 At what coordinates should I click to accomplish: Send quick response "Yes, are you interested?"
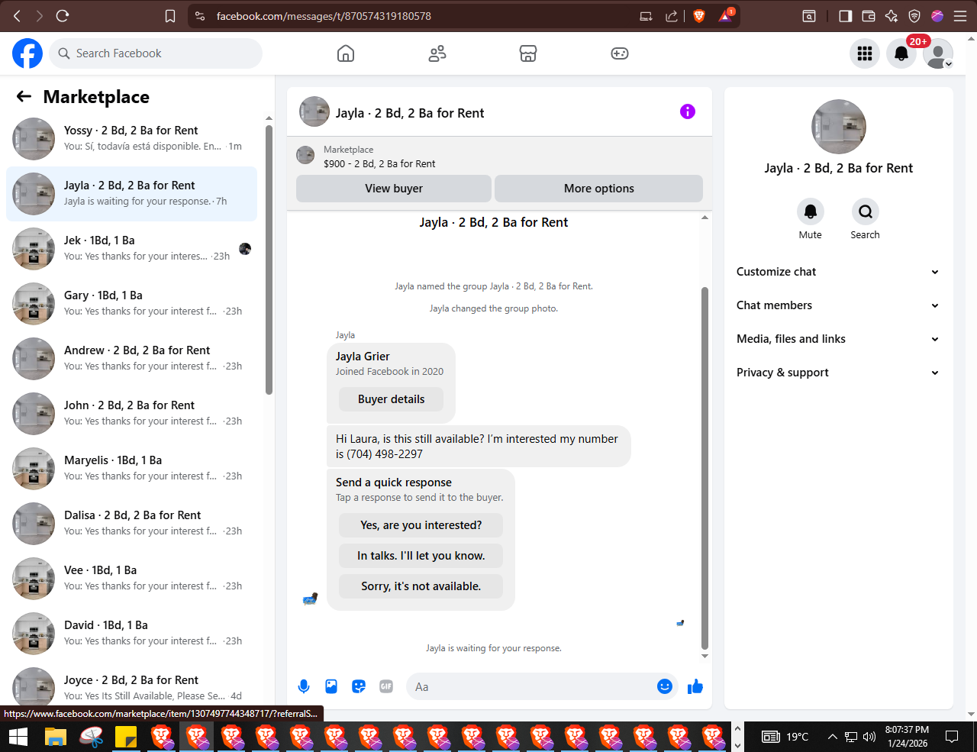coord(421,525)
